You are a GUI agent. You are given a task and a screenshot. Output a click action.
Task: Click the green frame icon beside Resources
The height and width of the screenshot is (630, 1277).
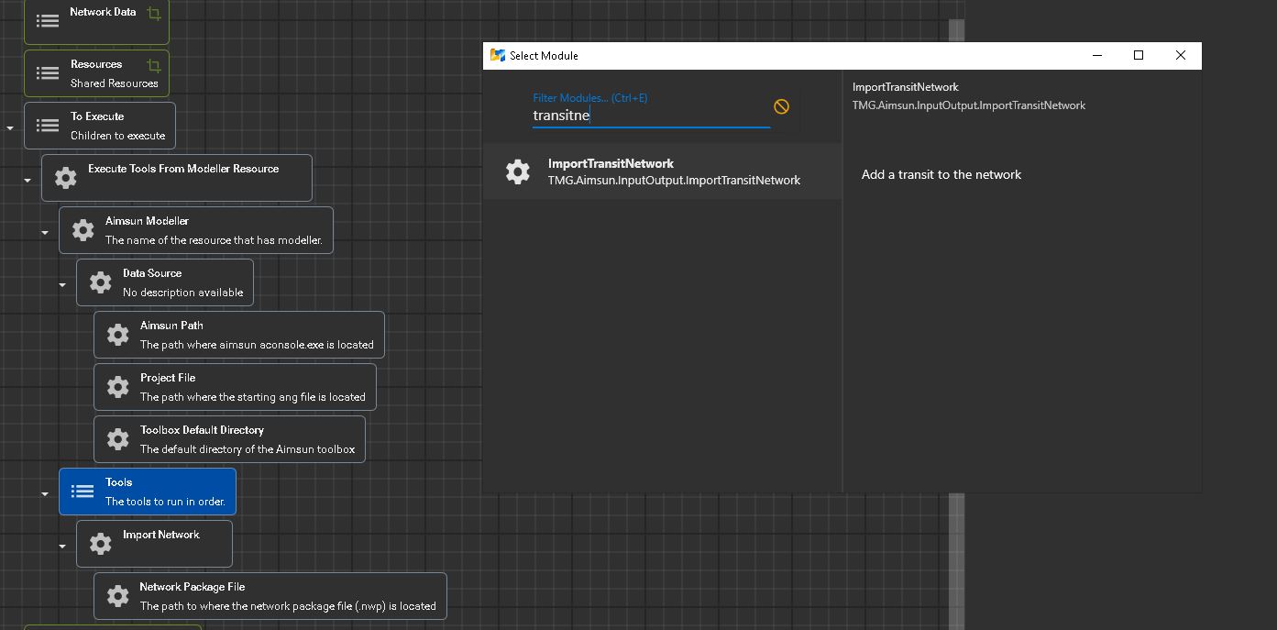pos(154,67)
